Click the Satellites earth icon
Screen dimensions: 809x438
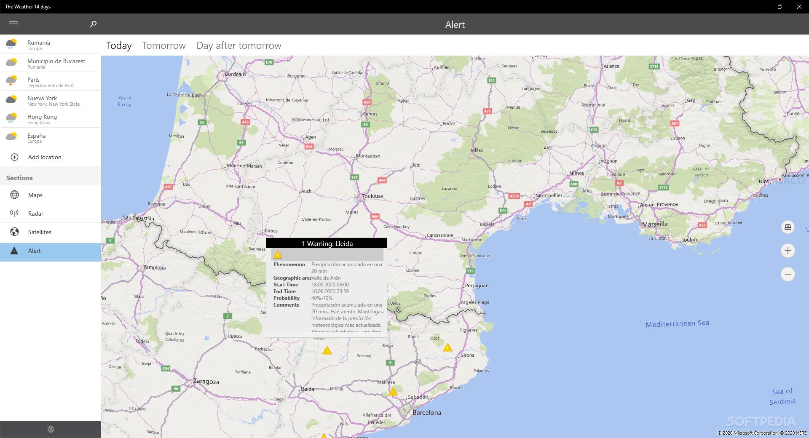tap(14, 232)
